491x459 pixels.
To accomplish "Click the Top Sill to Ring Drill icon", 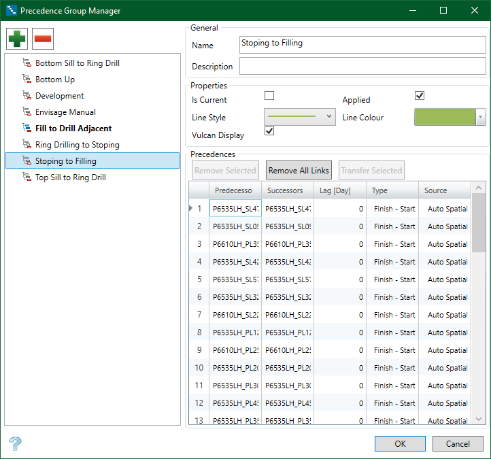I will (x=27, y=177).
